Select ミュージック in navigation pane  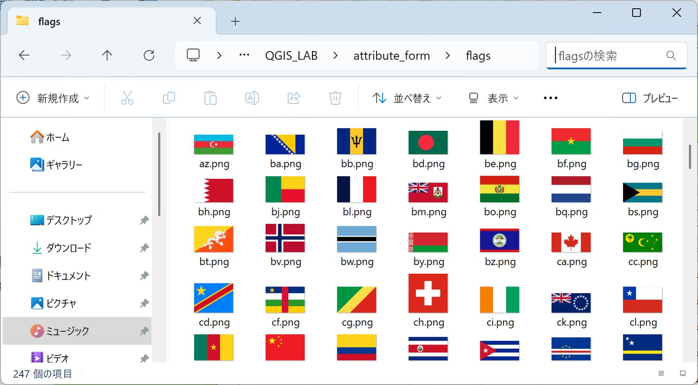(x=77, y=331)
